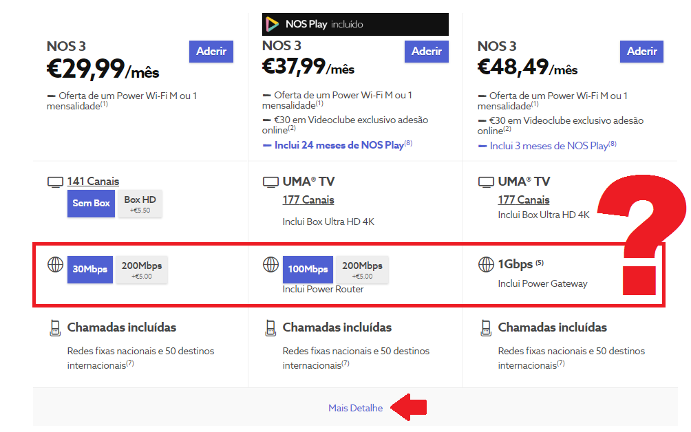Screen dimensions: 691x432
Task: Click Aderir for the €37,99 plan
Action: tap(427, 52)
